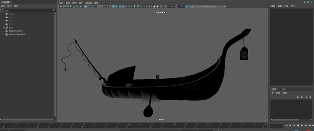Open the 层 menu in layer editor

pos(272,93)
